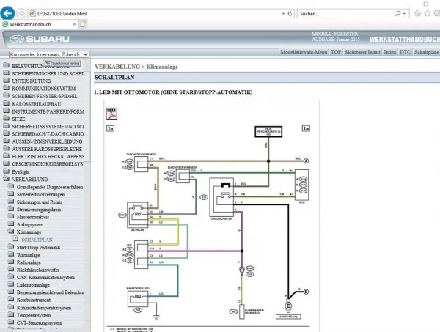440x332 pixels.
Task: Click the Index button in the top bar
Action: click(390, 53)
